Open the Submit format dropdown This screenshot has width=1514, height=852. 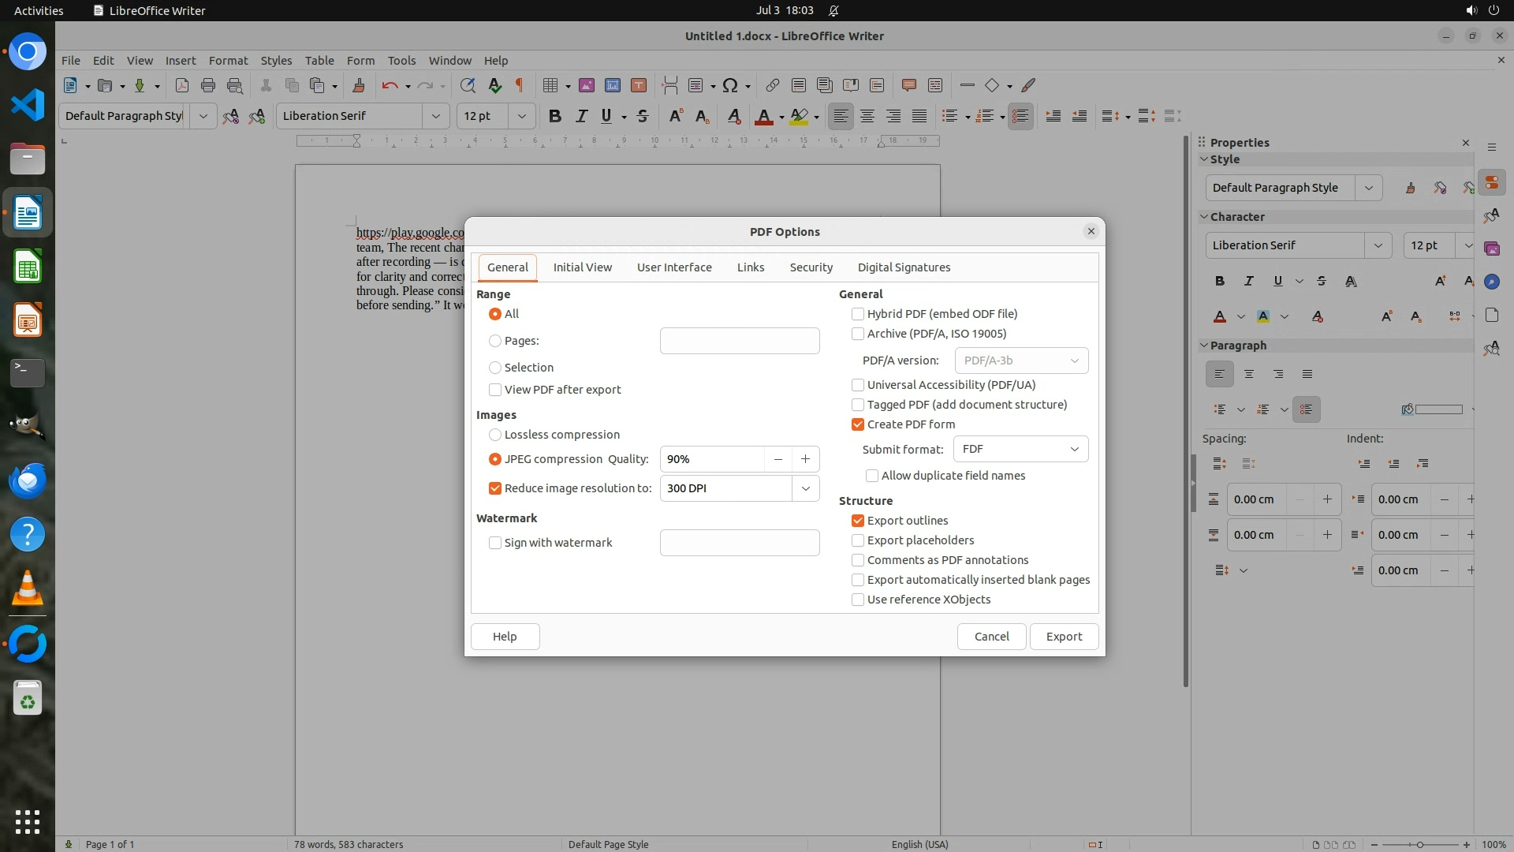pyautogui.click(x=1020, y=449)
